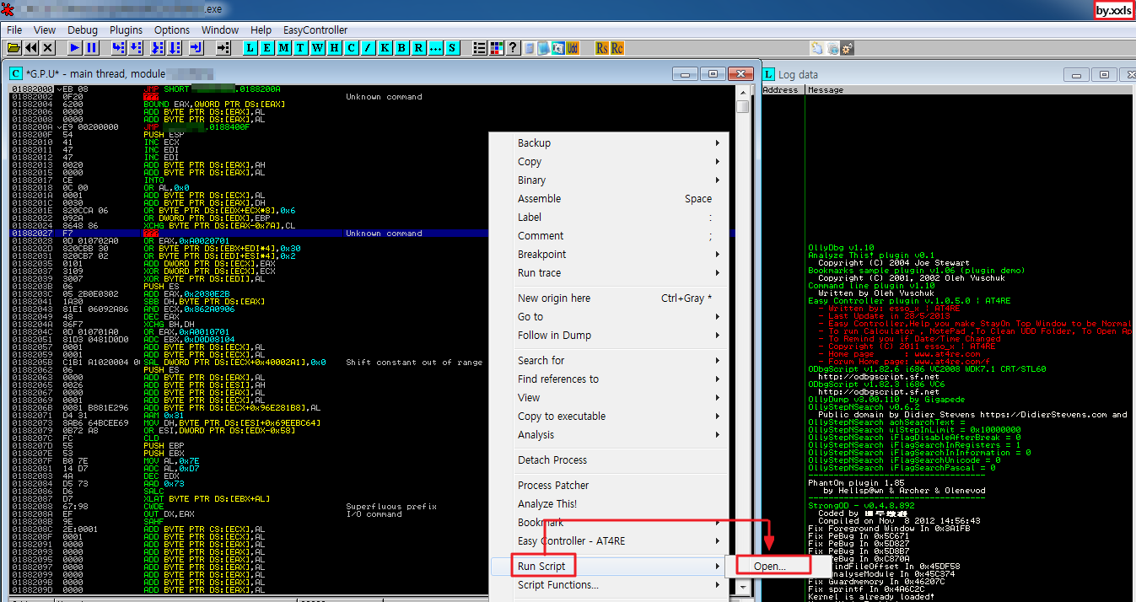Show Run trace via ellipsis button
This screenshot has width=1136, height=602.
(x=435, y=48)
